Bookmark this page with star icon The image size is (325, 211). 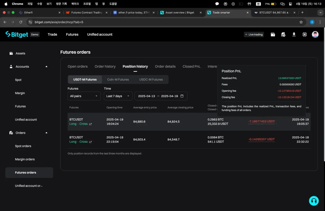pos(301,22)
